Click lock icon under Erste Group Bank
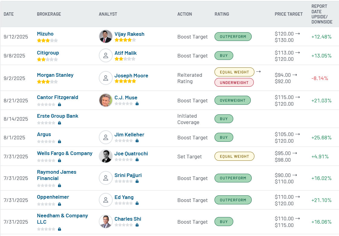The image size is (339, 236). 60,123
